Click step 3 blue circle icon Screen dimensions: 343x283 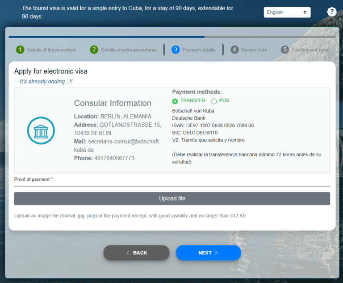tap(175, 50)
